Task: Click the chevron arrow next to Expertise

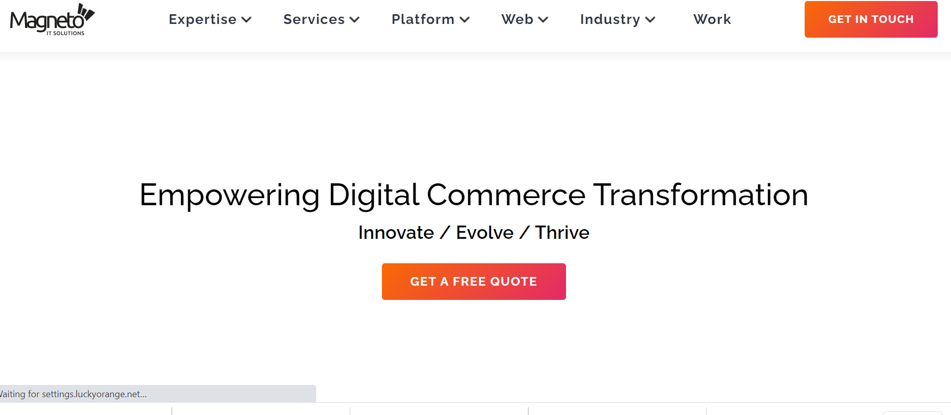Action: pos(246,20)
